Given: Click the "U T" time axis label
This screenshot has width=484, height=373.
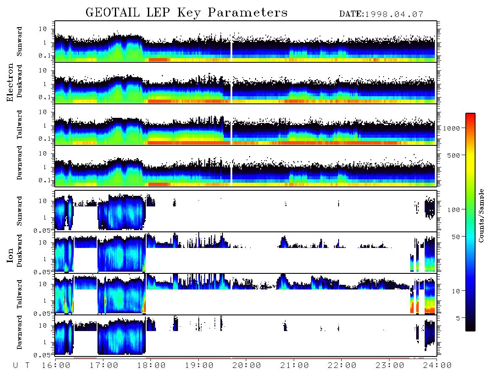Looking at the screenshot, I should point(22,366).
